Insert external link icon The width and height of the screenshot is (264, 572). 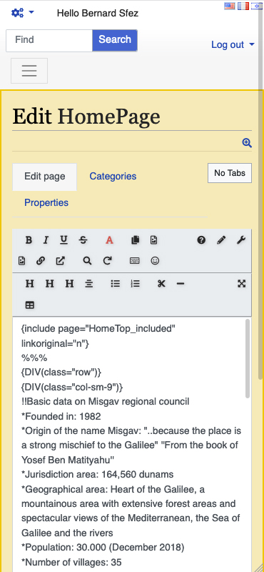click(x=61, y=261)
